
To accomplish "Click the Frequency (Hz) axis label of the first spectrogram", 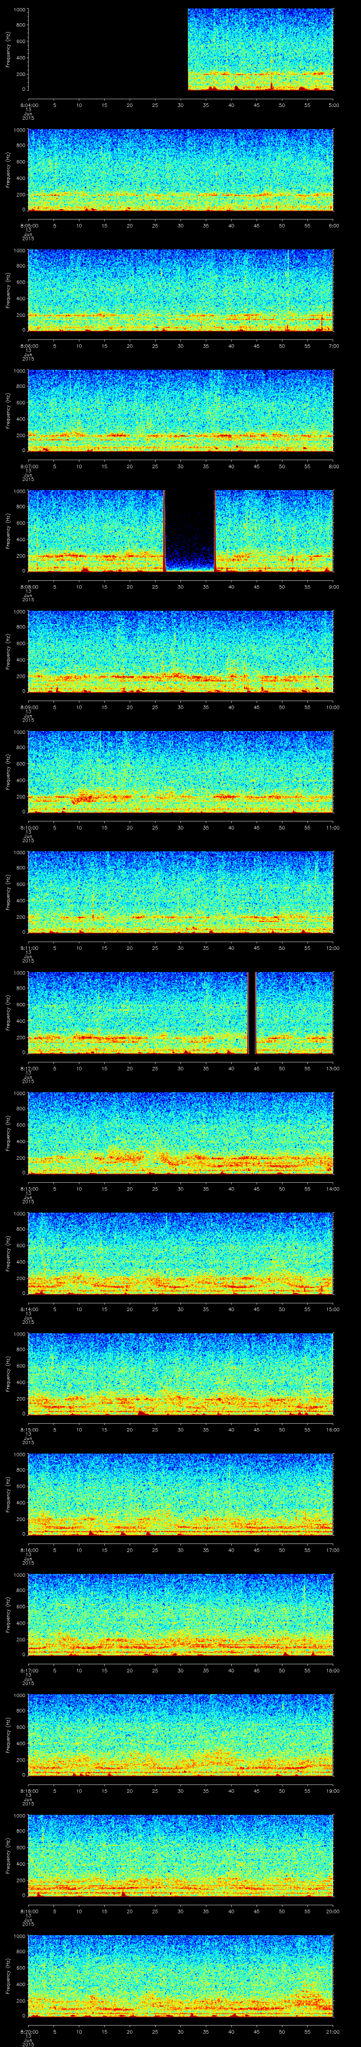I will 9,49.
